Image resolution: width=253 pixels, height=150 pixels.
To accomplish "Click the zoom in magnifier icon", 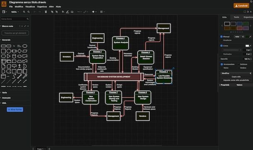I will [24, 12].
